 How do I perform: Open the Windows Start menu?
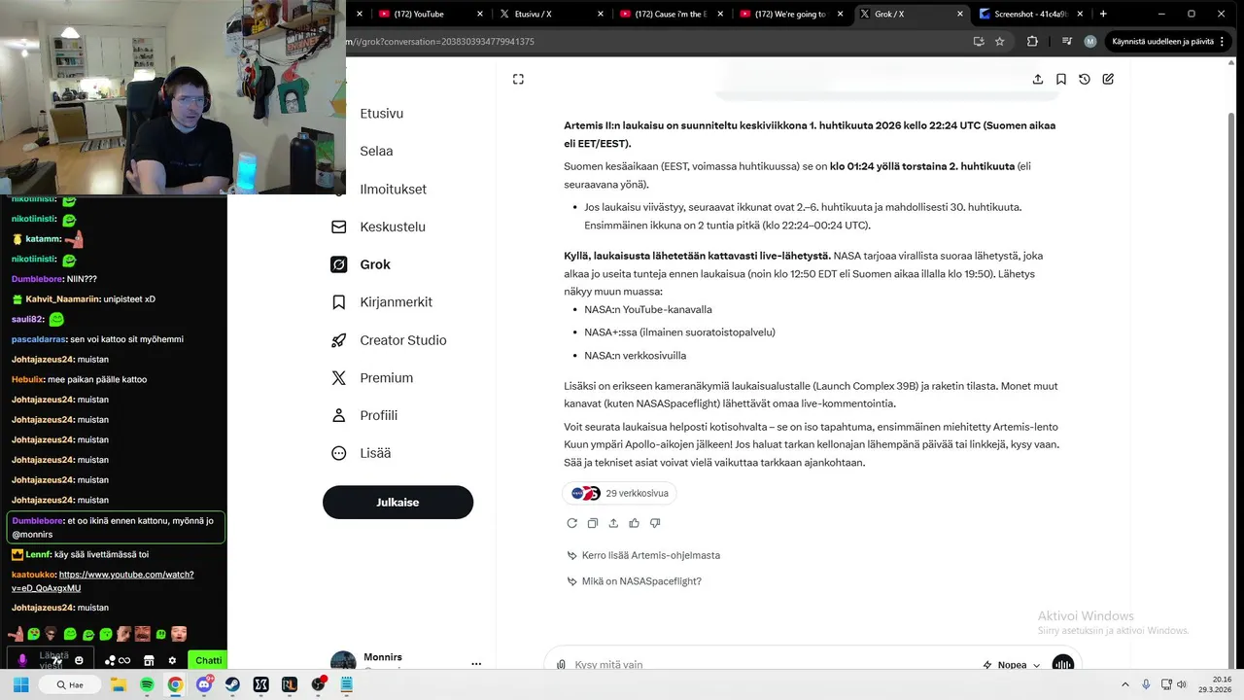point(22,684)
